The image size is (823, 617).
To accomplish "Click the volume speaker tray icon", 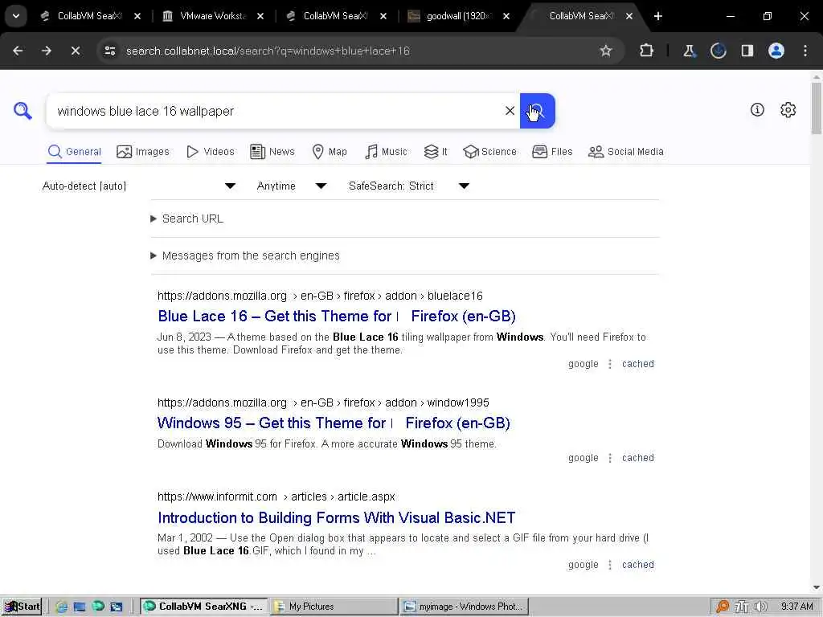I will coord(760,607).
